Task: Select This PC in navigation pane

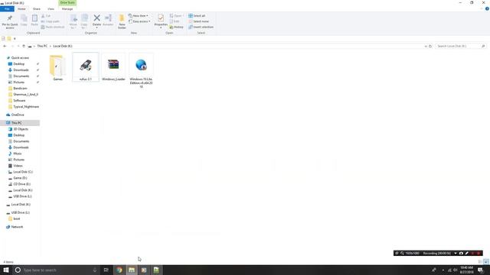Action: [17, 123]
